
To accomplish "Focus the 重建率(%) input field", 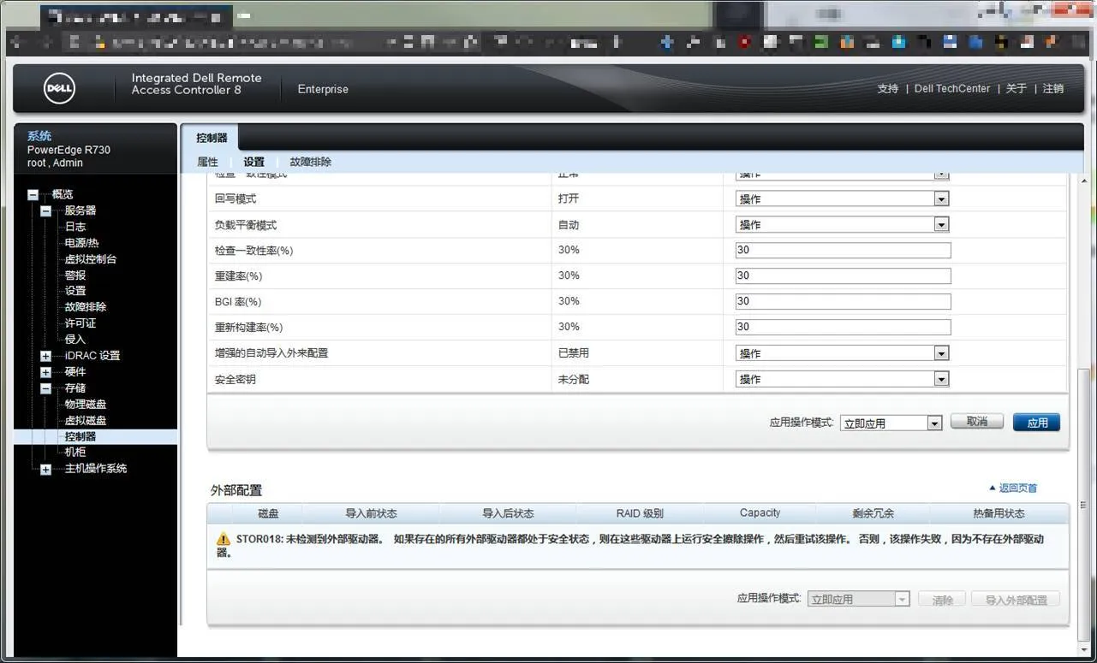I will (843, 276).
